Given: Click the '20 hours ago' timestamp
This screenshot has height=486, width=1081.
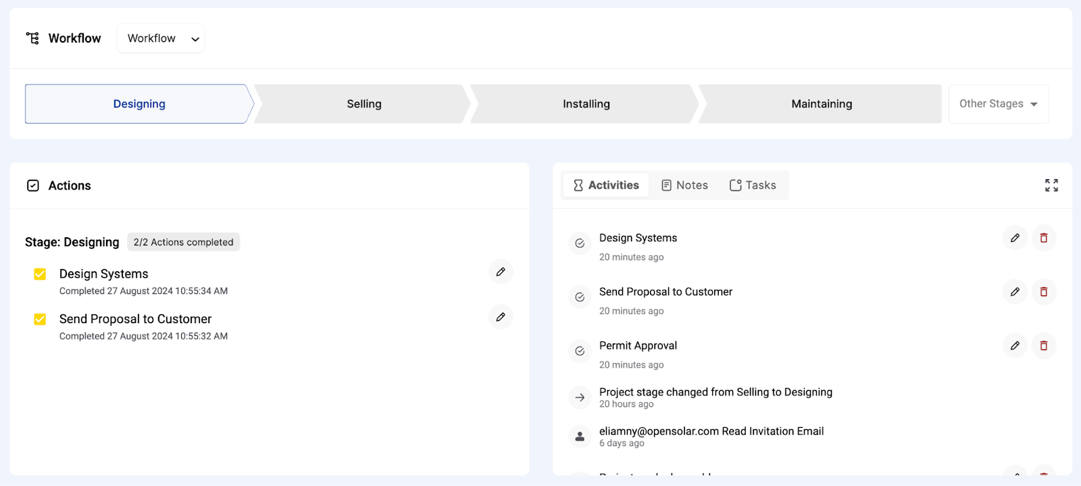Looking at the screenshot, I should tap(626, 404).
